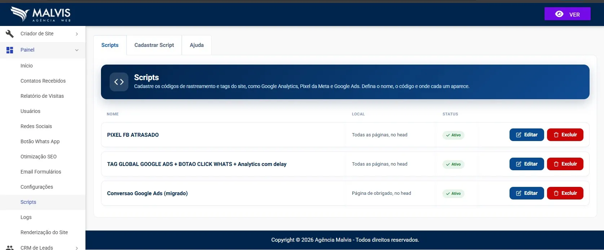Image resolution: width=604 pixels, height=250 pixels.
Task: Click the people icon beside CRM de Leads
Action: coord(10,247)
